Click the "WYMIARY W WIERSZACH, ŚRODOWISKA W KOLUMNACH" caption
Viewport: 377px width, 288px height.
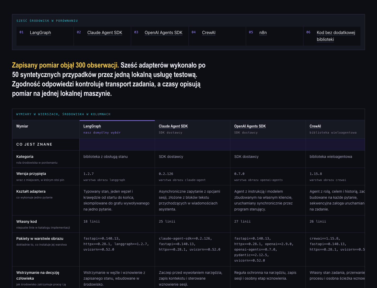pyautogui.click(x=63, y=114)
